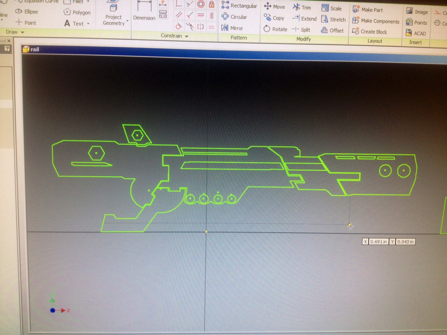This screenshot has height=335, width=447.
Task: Click Make Components in Layout panel
Action: 375,21
